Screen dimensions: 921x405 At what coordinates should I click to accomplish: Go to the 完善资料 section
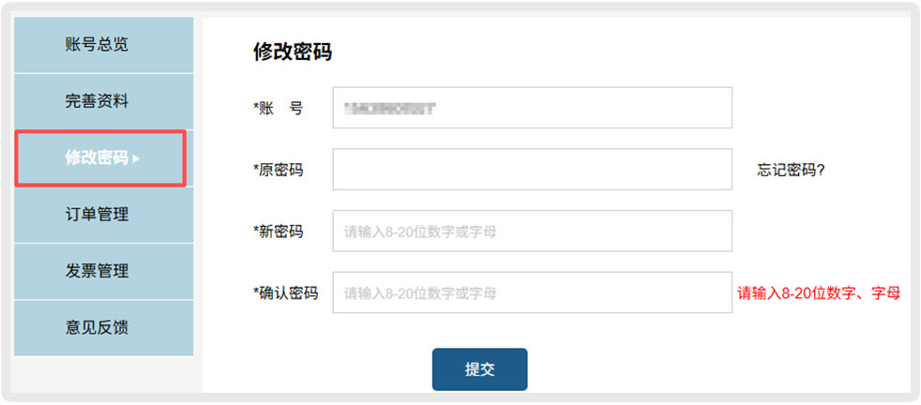pos(97,101)
